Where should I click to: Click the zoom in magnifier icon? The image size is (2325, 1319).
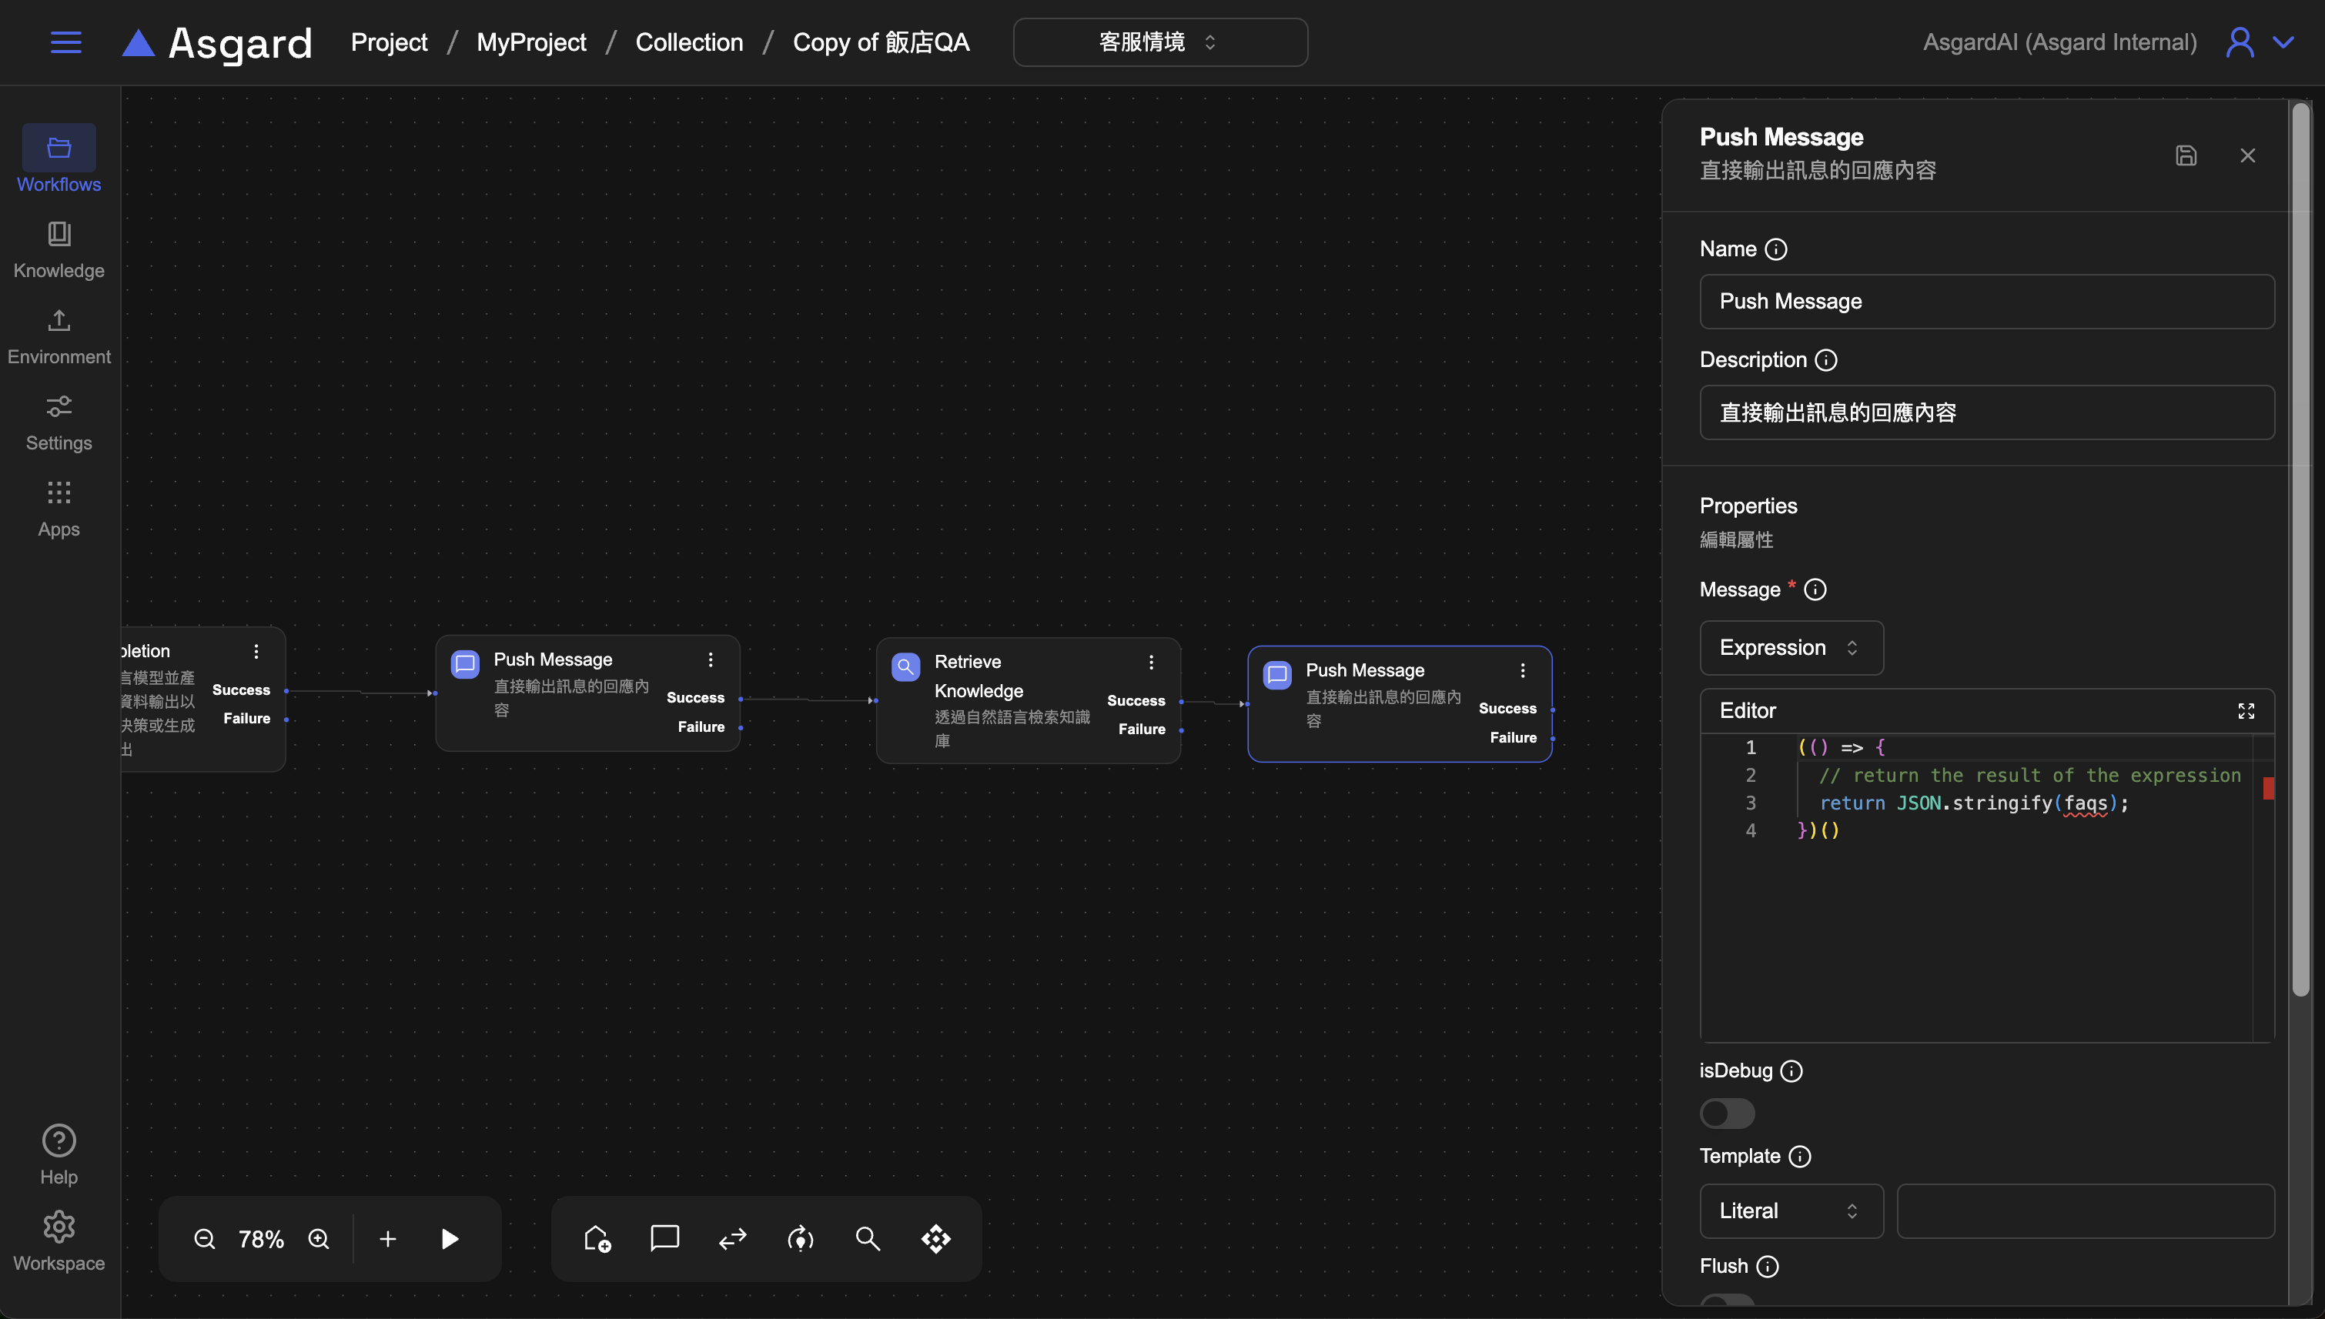319,1238
